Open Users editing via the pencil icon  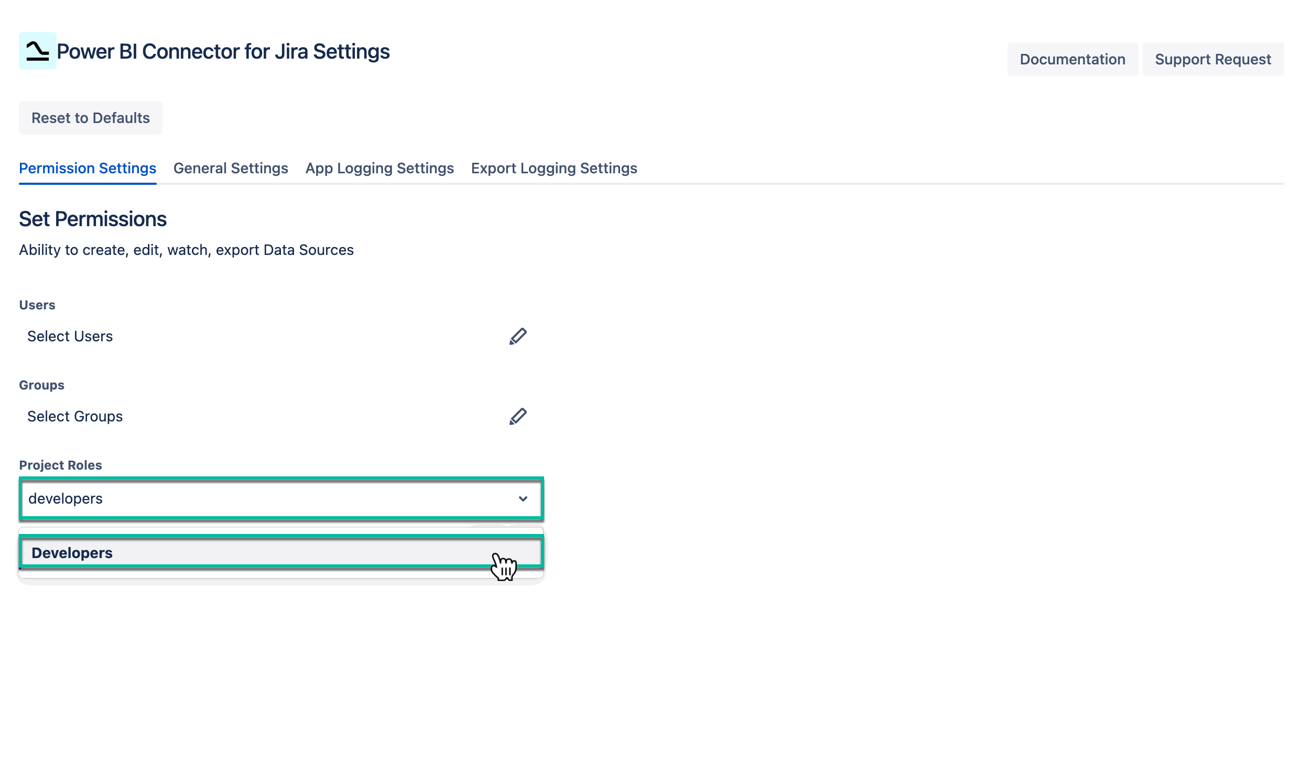point(517,336)
